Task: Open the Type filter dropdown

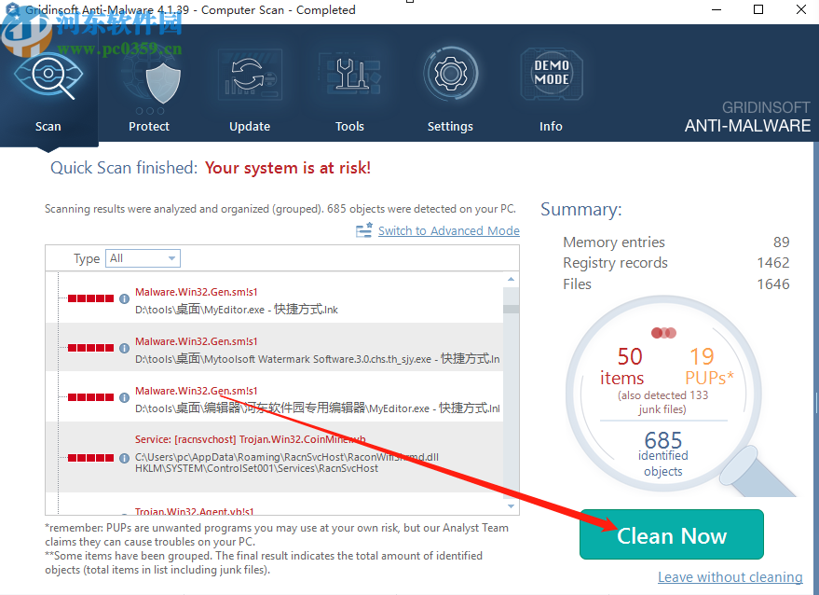Action: point(143,258)
